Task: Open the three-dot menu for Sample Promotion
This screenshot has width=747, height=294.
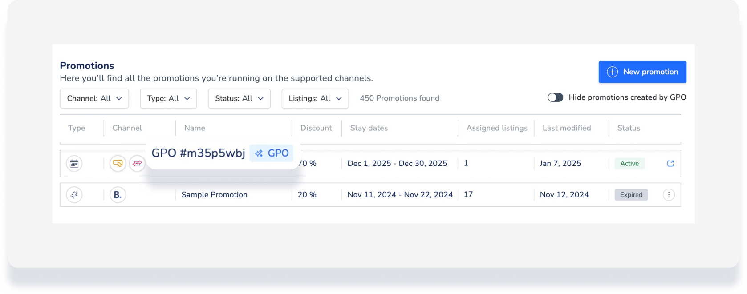Action: point(669,195)
